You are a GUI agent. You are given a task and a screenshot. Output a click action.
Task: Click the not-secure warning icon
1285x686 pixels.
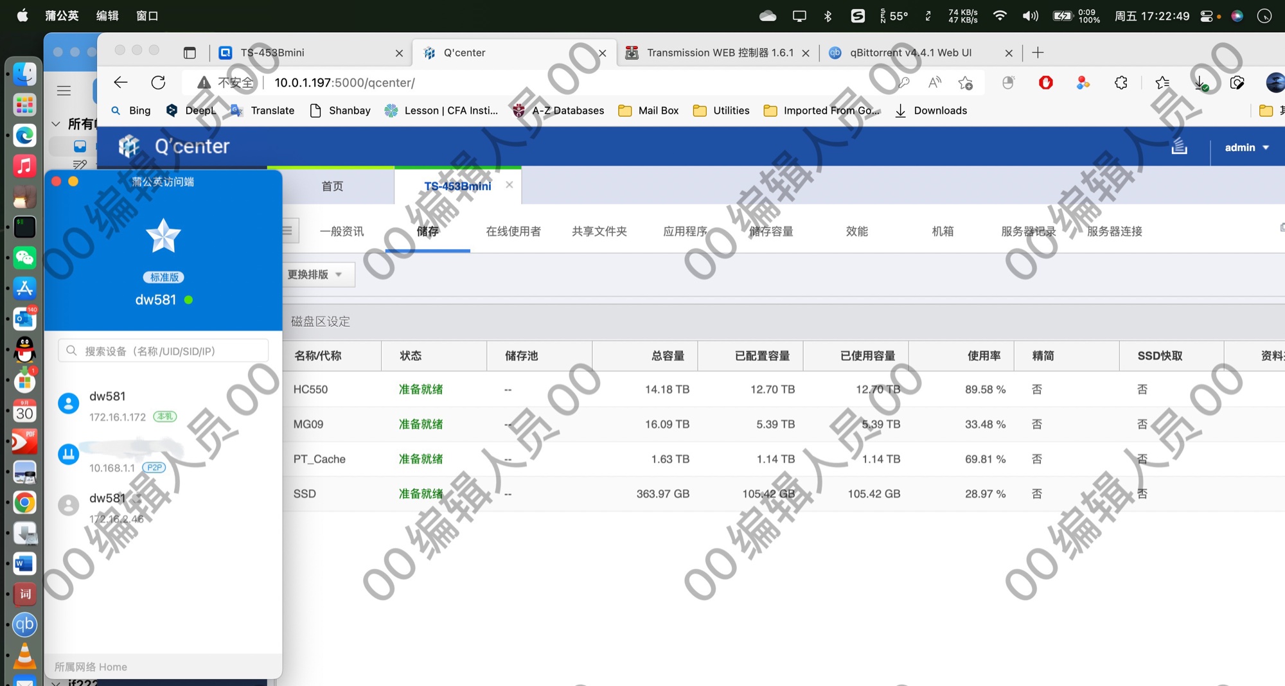[204, 82]
